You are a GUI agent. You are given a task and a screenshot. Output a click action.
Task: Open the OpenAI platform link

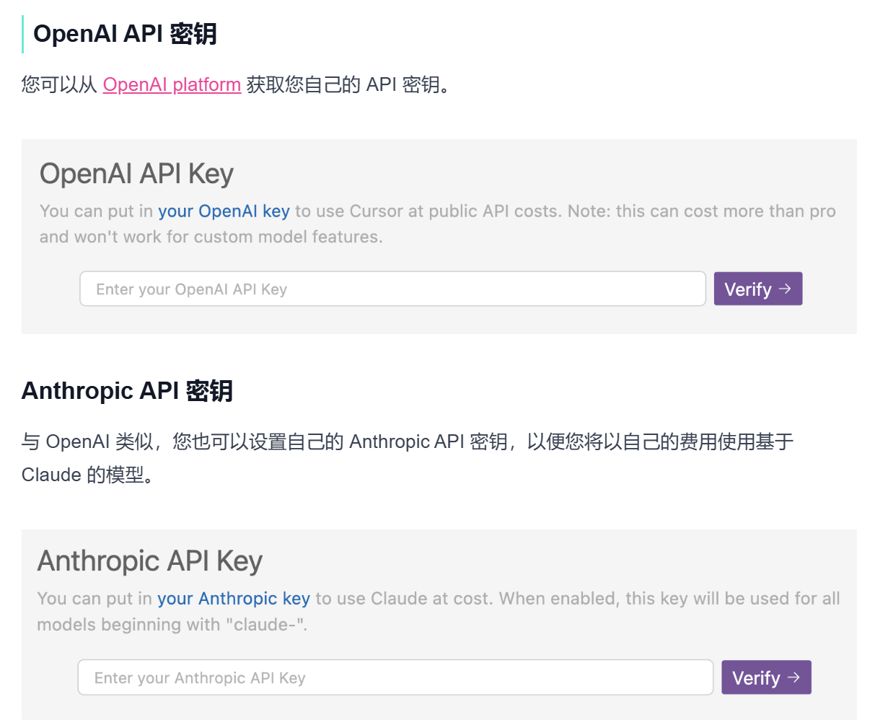pos(172,84)
